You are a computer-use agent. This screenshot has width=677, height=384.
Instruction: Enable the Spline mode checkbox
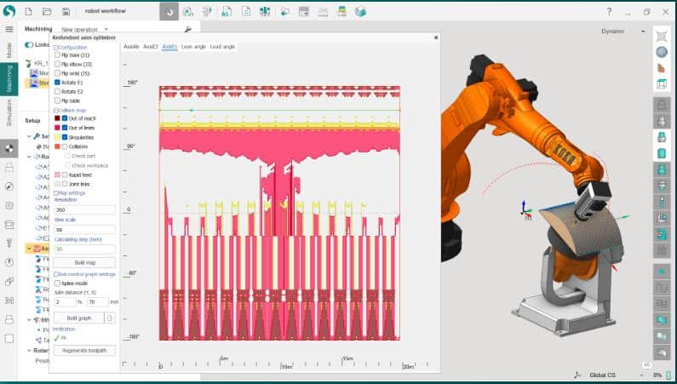(57, 284)
